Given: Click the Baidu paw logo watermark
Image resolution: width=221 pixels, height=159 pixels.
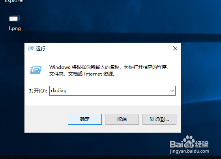Looking at the screenshot, I should click(189, 142).
